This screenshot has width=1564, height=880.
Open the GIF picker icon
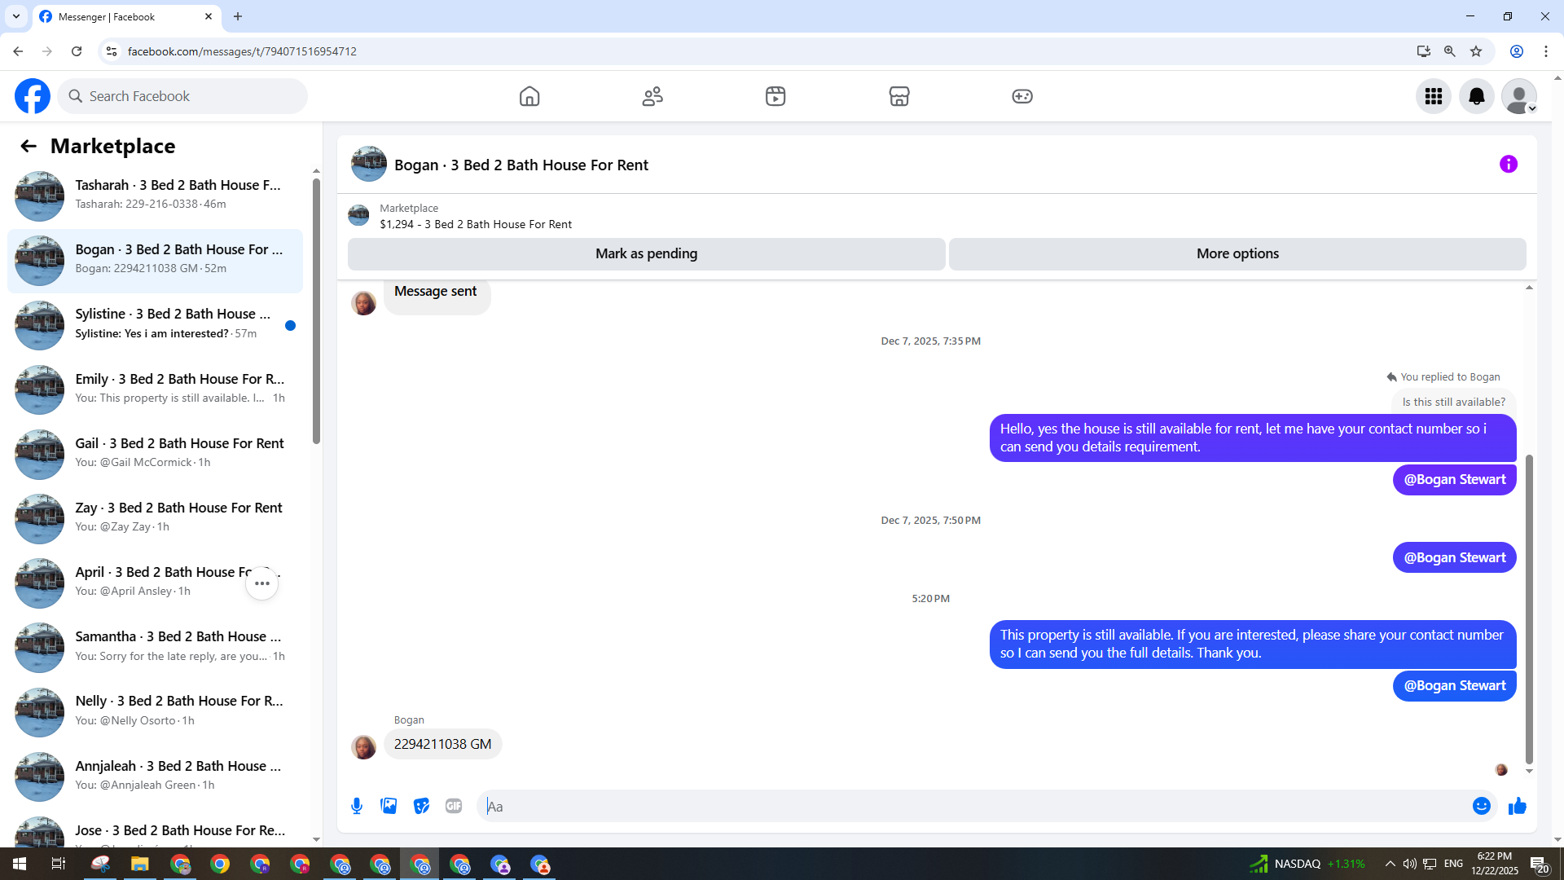(454, 806)
